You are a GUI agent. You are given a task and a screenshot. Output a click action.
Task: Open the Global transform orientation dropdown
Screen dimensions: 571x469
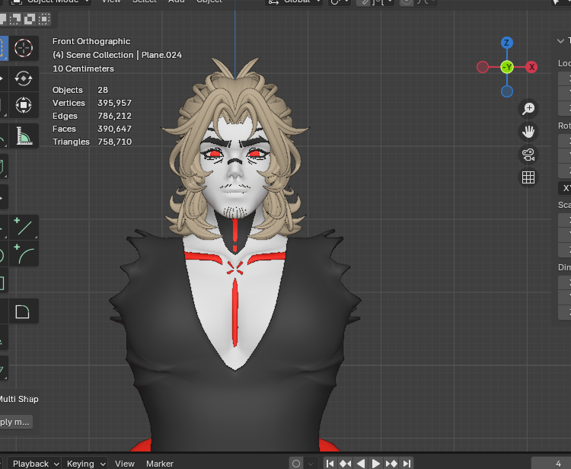tap(294, 2)
